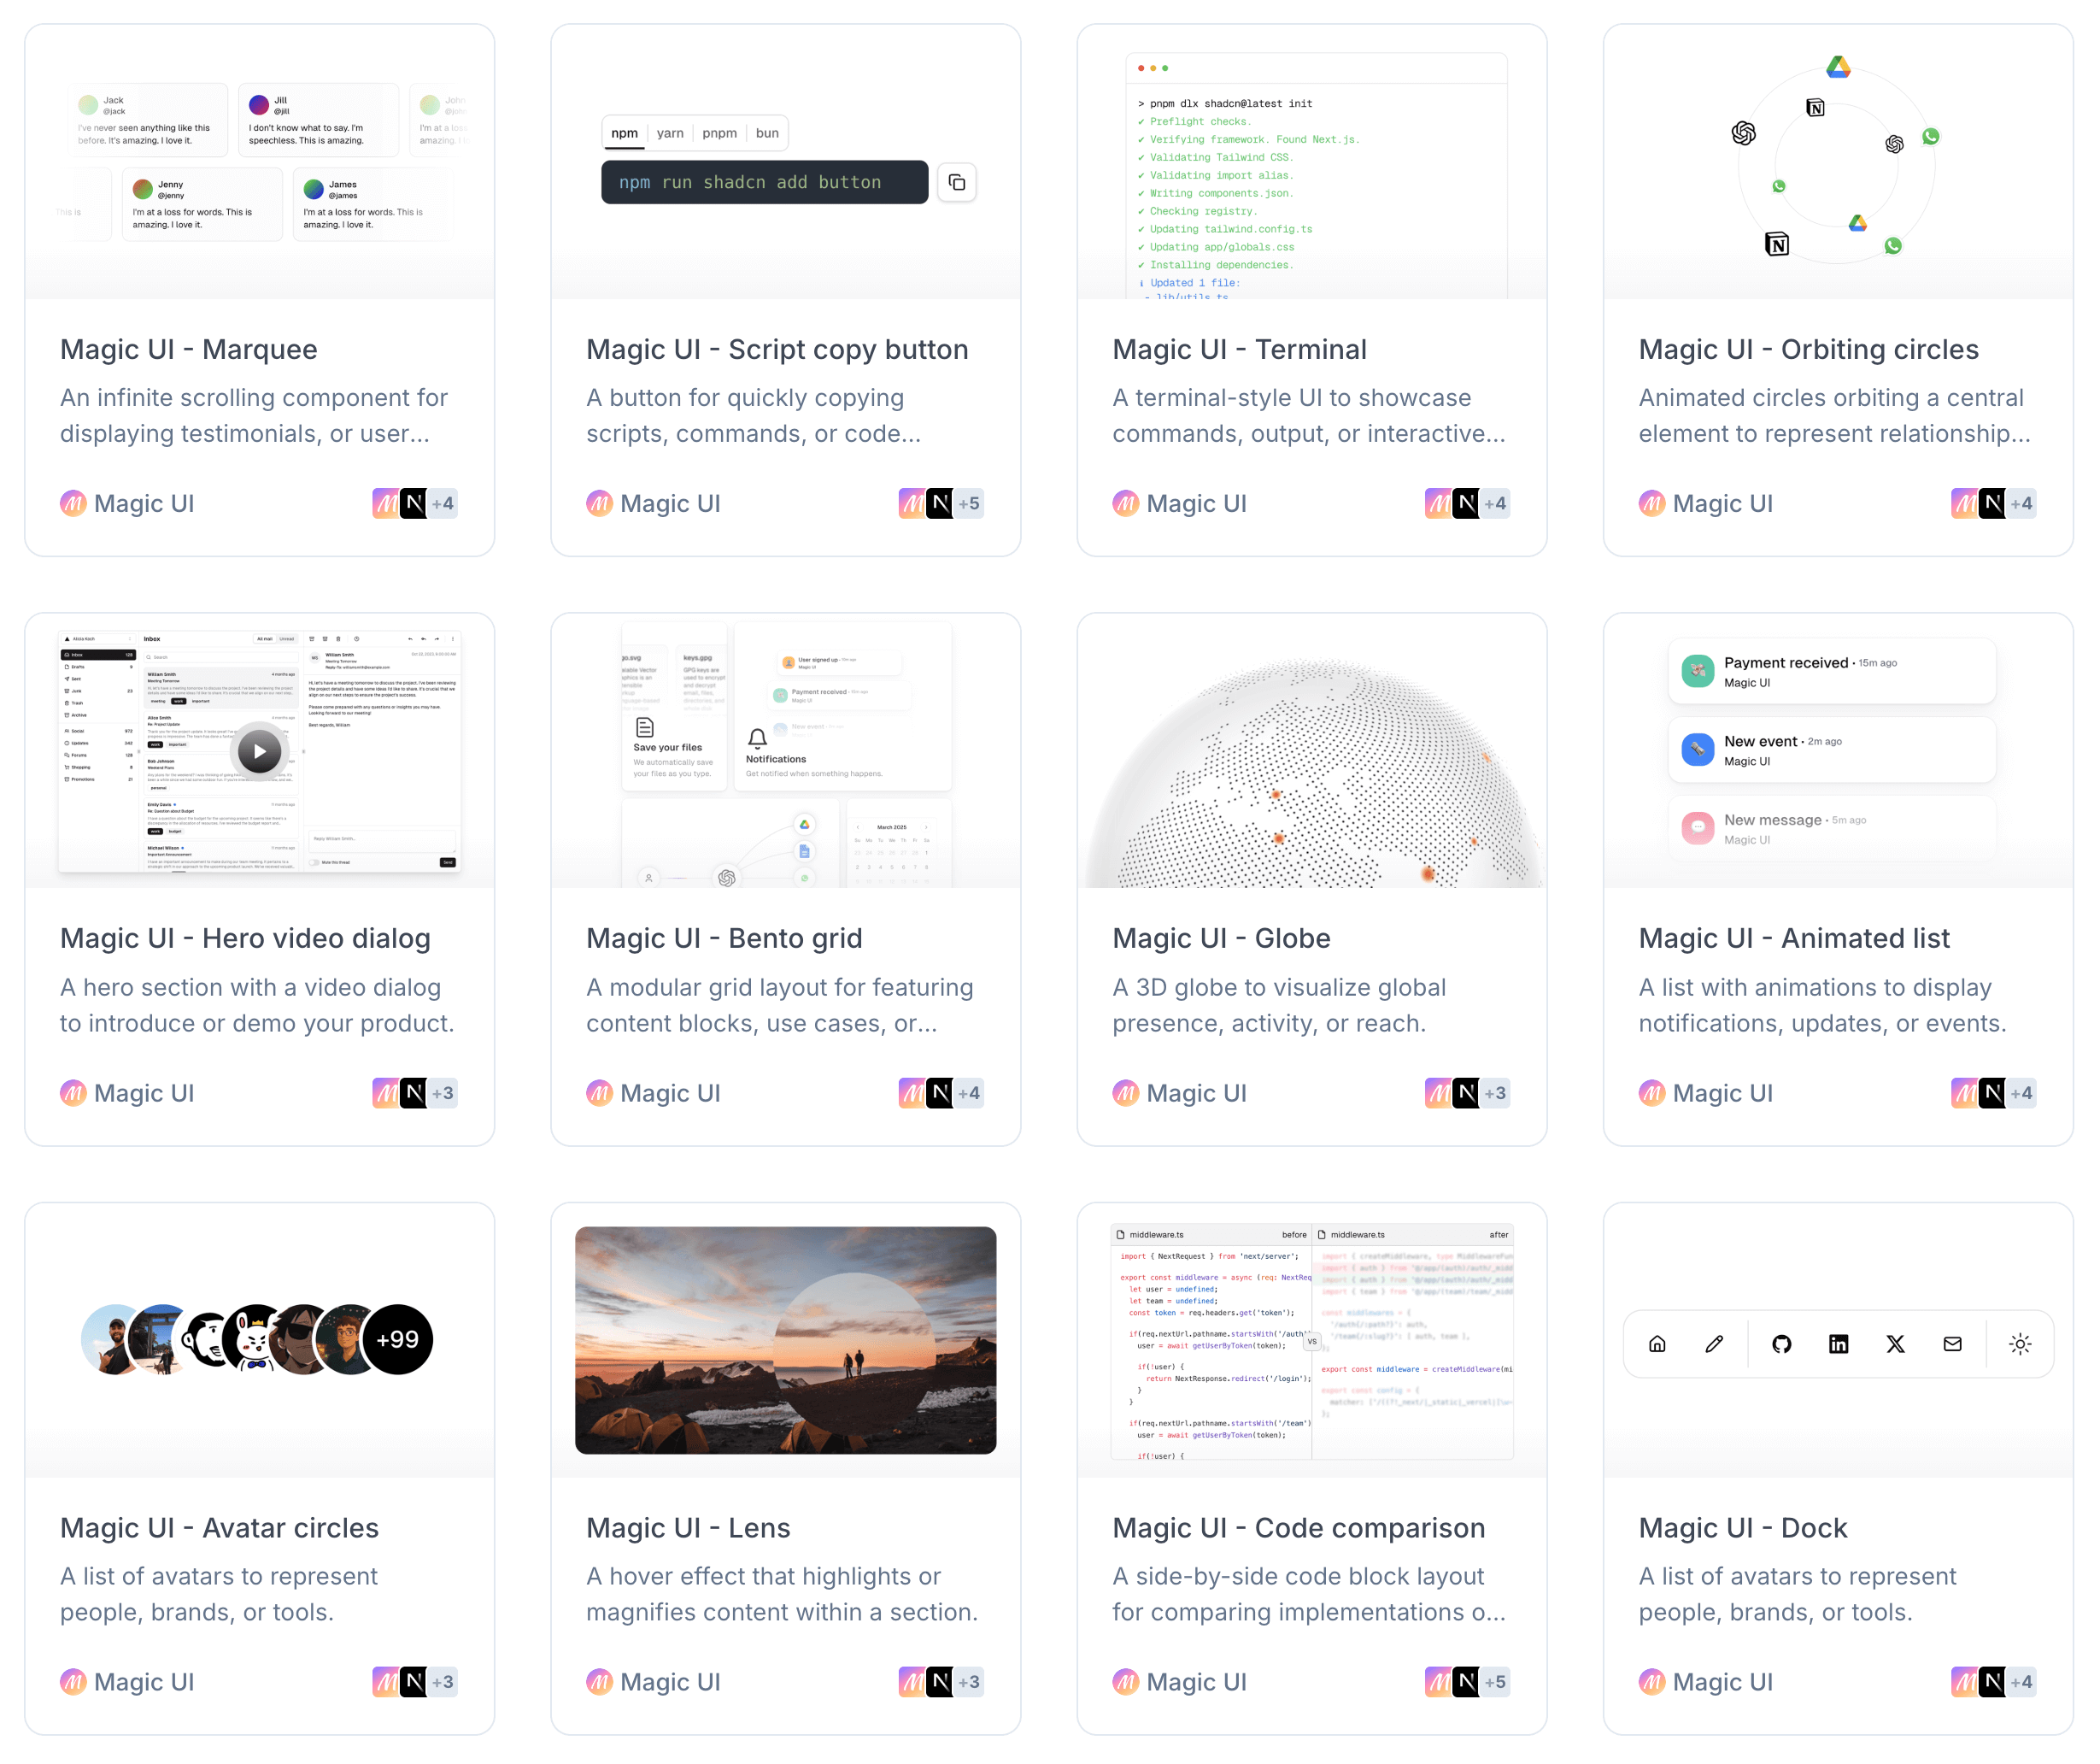Click the New message notification
This screenshot has height=1764, width=2100.
(x=1831, y=828)
